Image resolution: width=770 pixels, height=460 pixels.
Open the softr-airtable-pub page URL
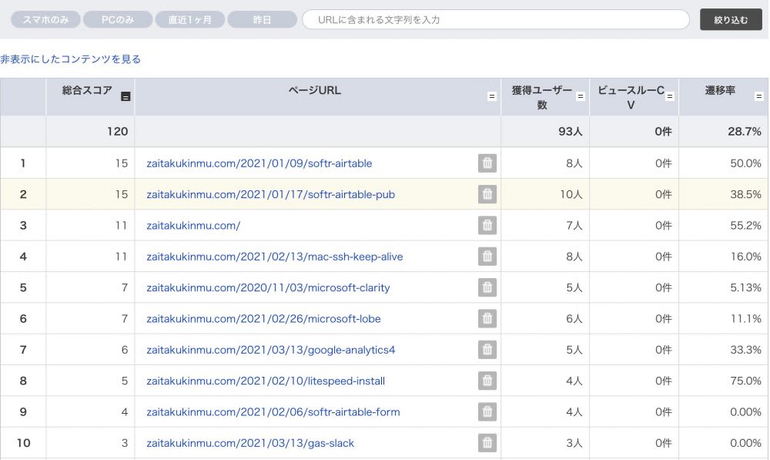click(x=270, y=194)
